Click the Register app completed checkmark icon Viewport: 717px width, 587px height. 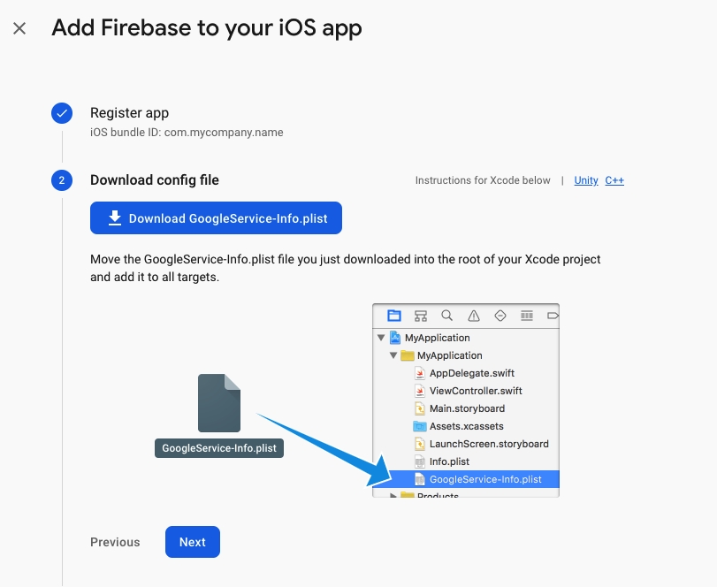point(62,113)
